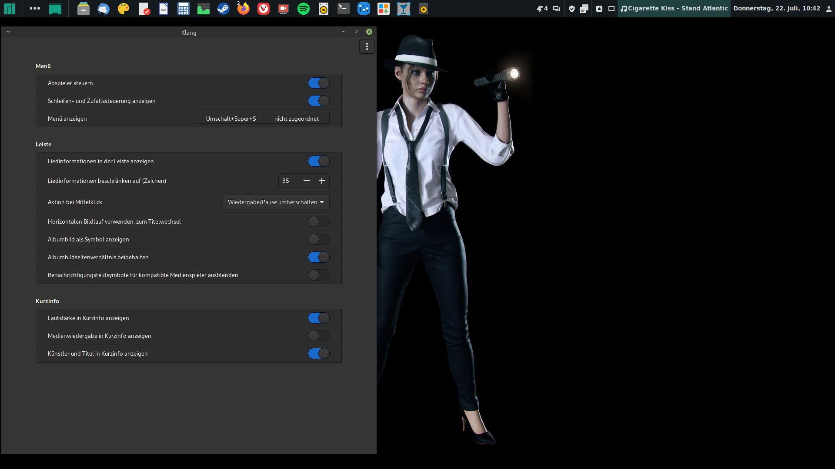This screenshot has width=835, height=469.
Task: Open the calculator launcher icon
Action: point(183,9)
